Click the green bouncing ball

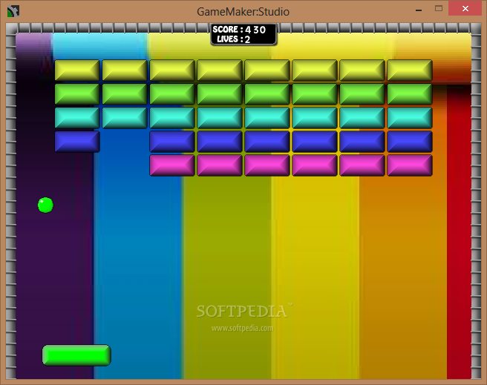pyautogui.click(x=45, y=205)
